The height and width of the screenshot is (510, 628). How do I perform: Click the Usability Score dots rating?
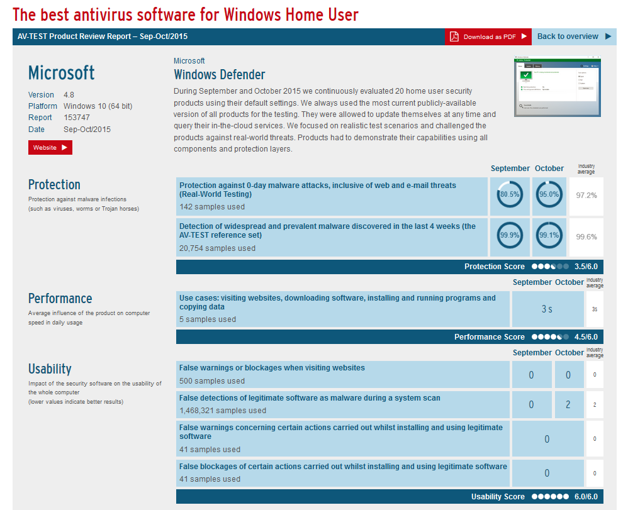point(550,496)
